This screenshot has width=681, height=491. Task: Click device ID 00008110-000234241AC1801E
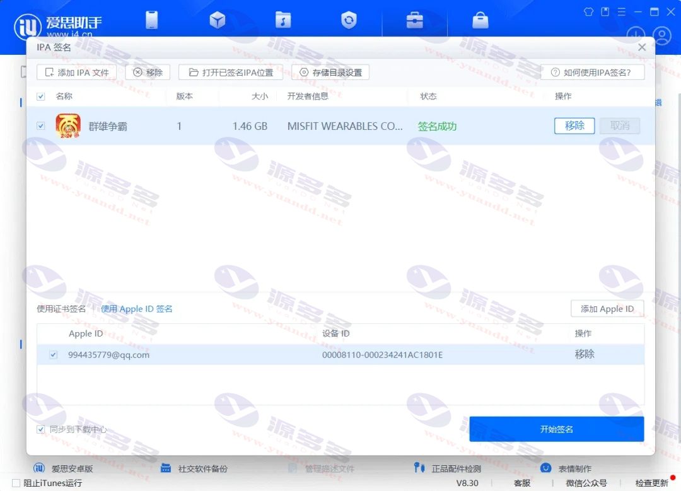[382, 355]
